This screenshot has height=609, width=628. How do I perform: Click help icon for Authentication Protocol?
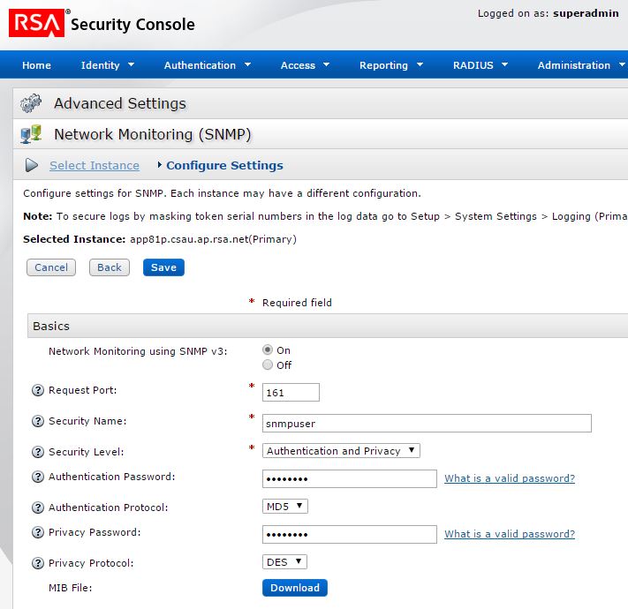tap(38, 508)
